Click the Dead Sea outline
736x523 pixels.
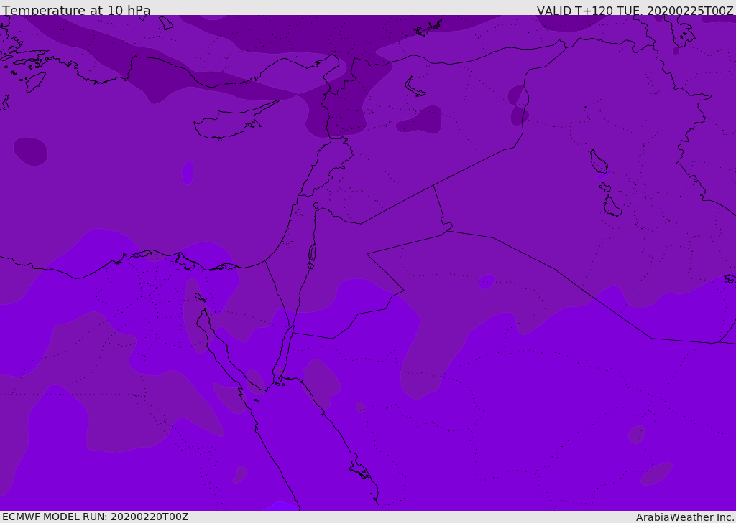(312, 253)
